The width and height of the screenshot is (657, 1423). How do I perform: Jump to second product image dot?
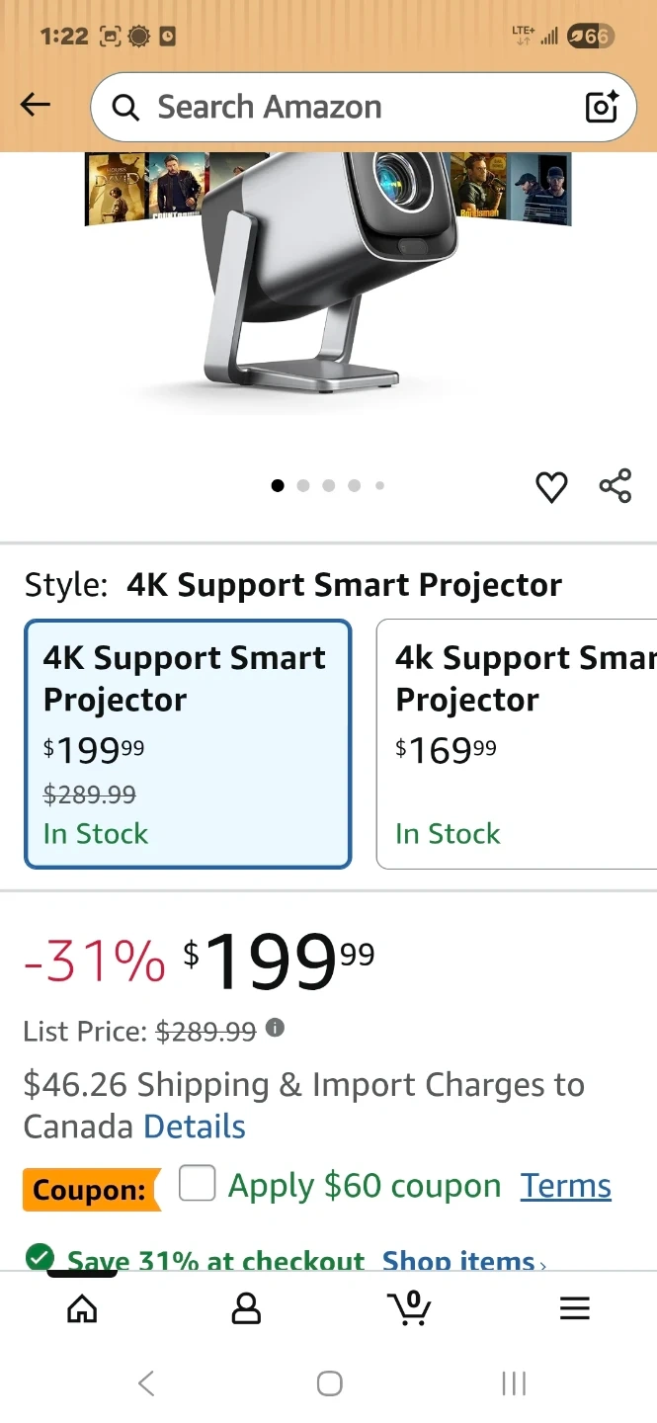pyautogui.click(x=303, y=485)
